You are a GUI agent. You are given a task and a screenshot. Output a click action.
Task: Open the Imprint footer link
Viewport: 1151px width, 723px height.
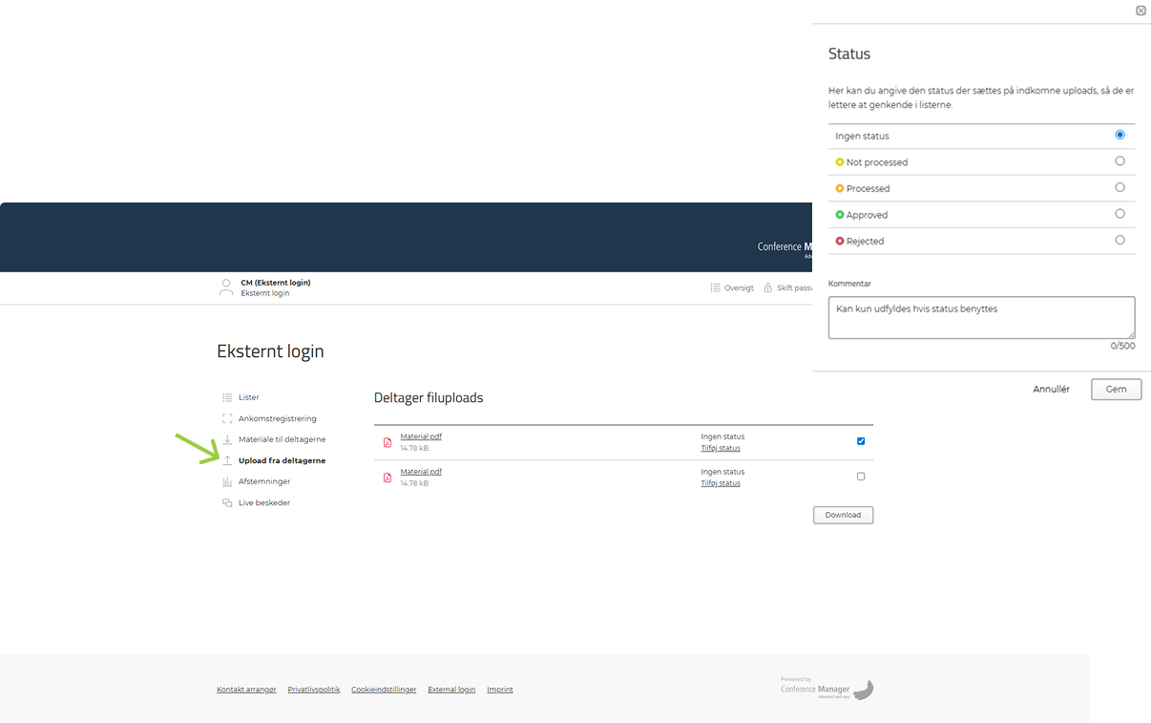(500, 690)
